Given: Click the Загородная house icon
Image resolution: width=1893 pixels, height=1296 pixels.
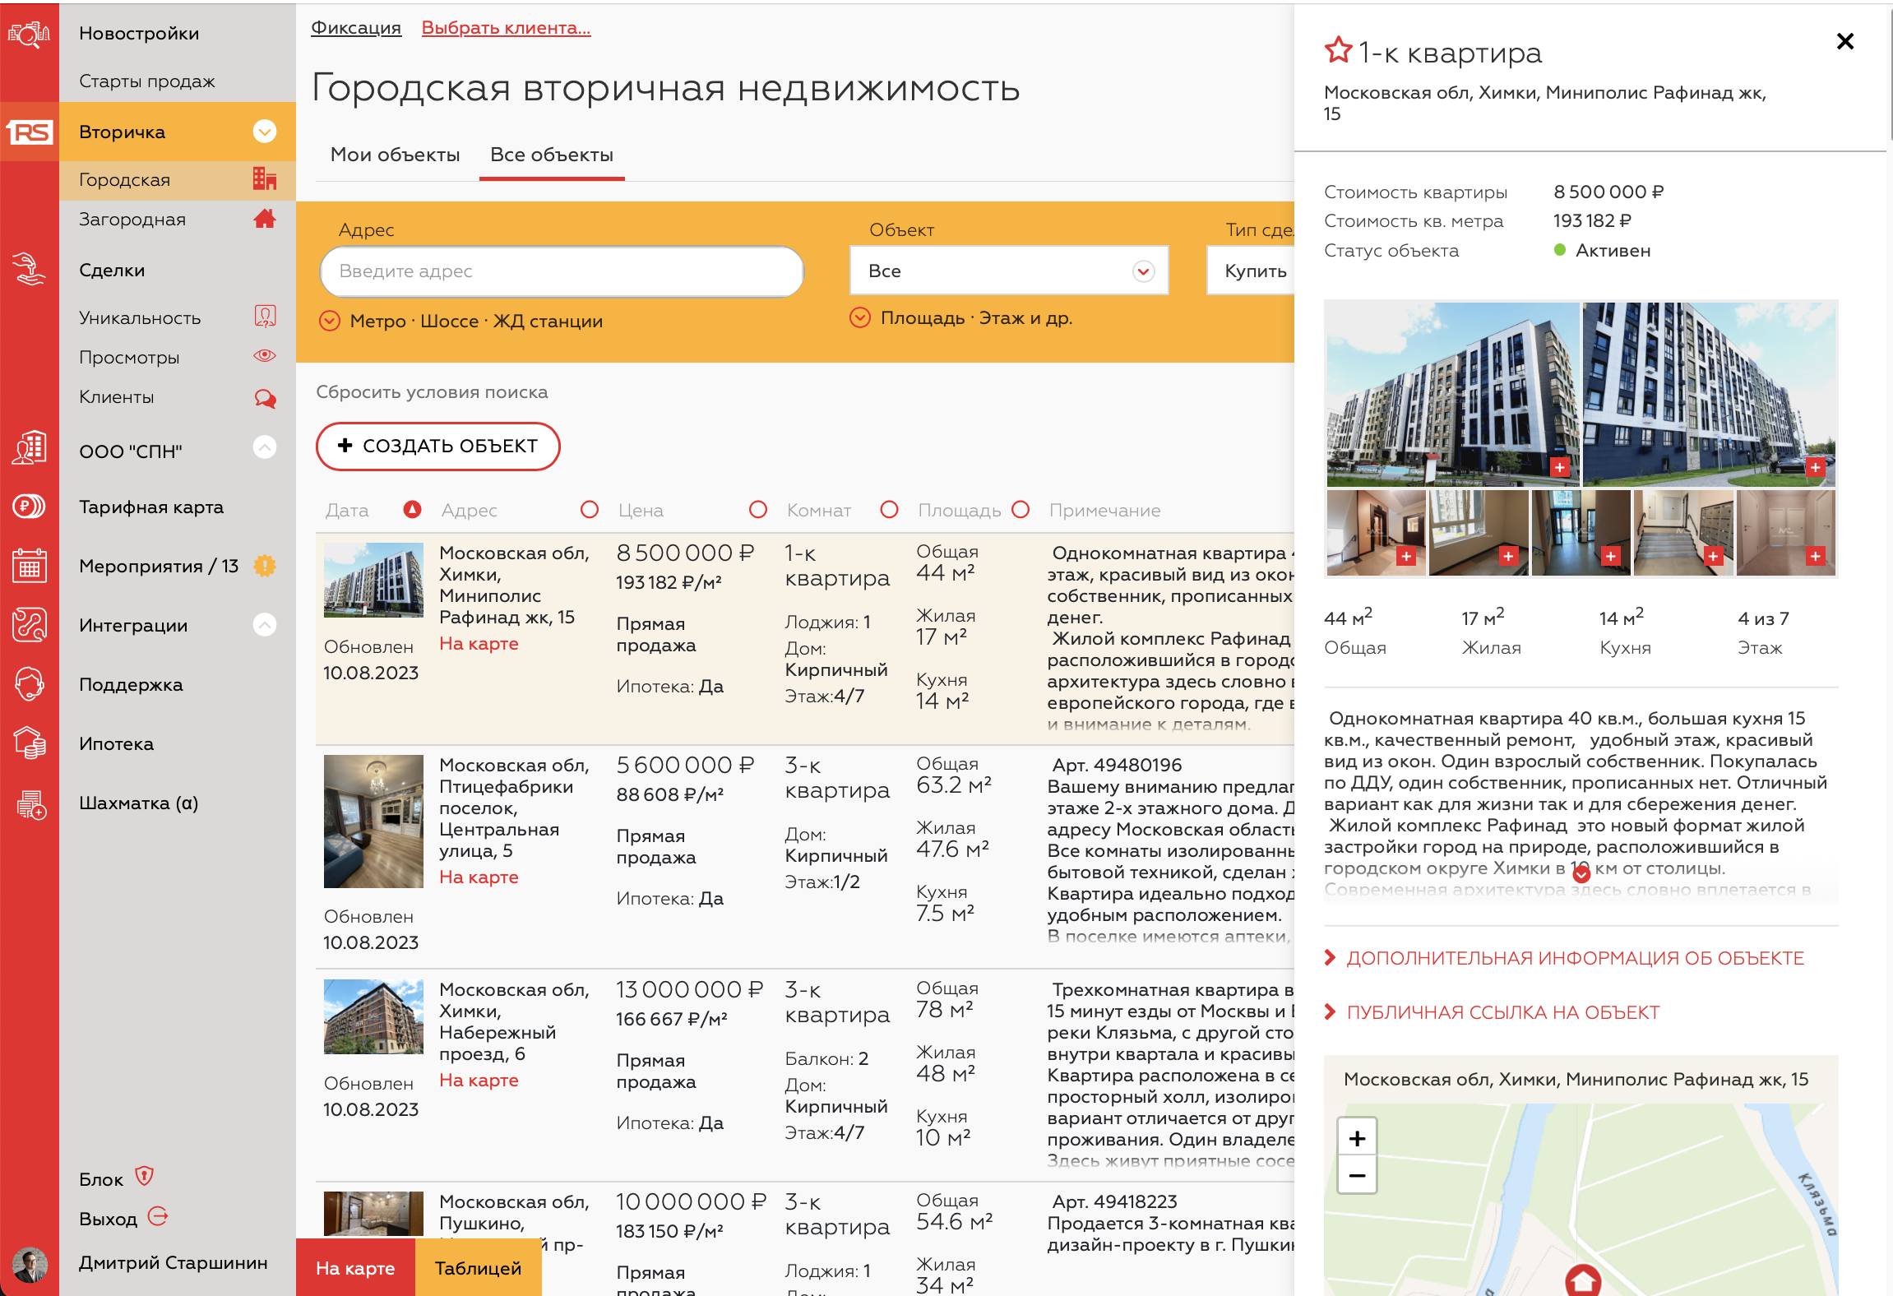Looking at the screenshot, I should (x=264, y=219).
